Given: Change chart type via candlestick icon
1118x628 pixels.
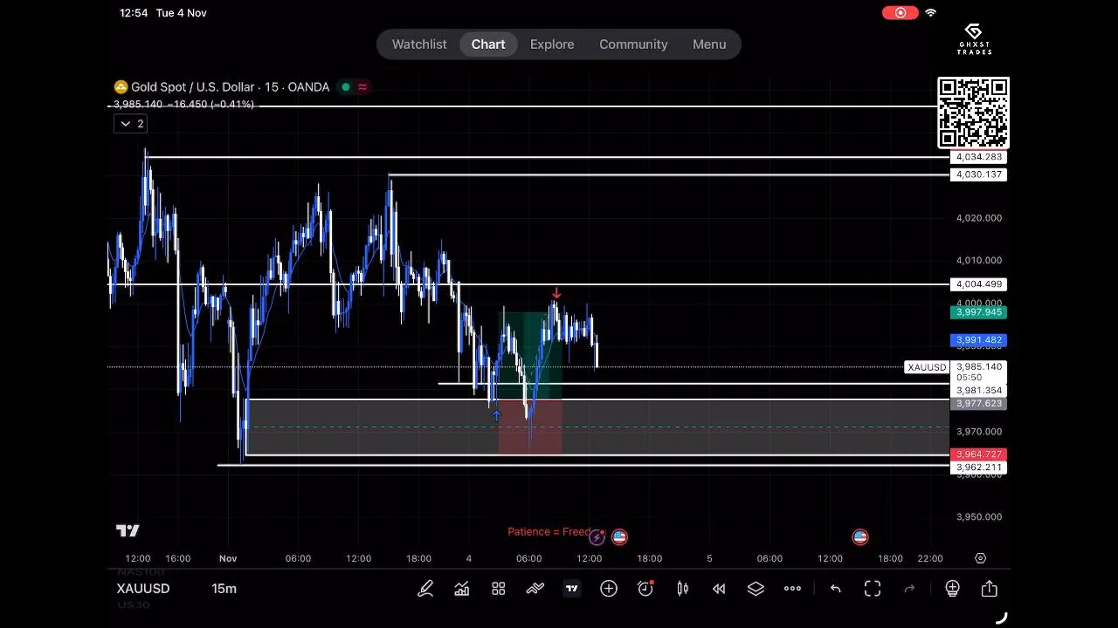Looking at the screenshot, I should click(x=682, y=589).
